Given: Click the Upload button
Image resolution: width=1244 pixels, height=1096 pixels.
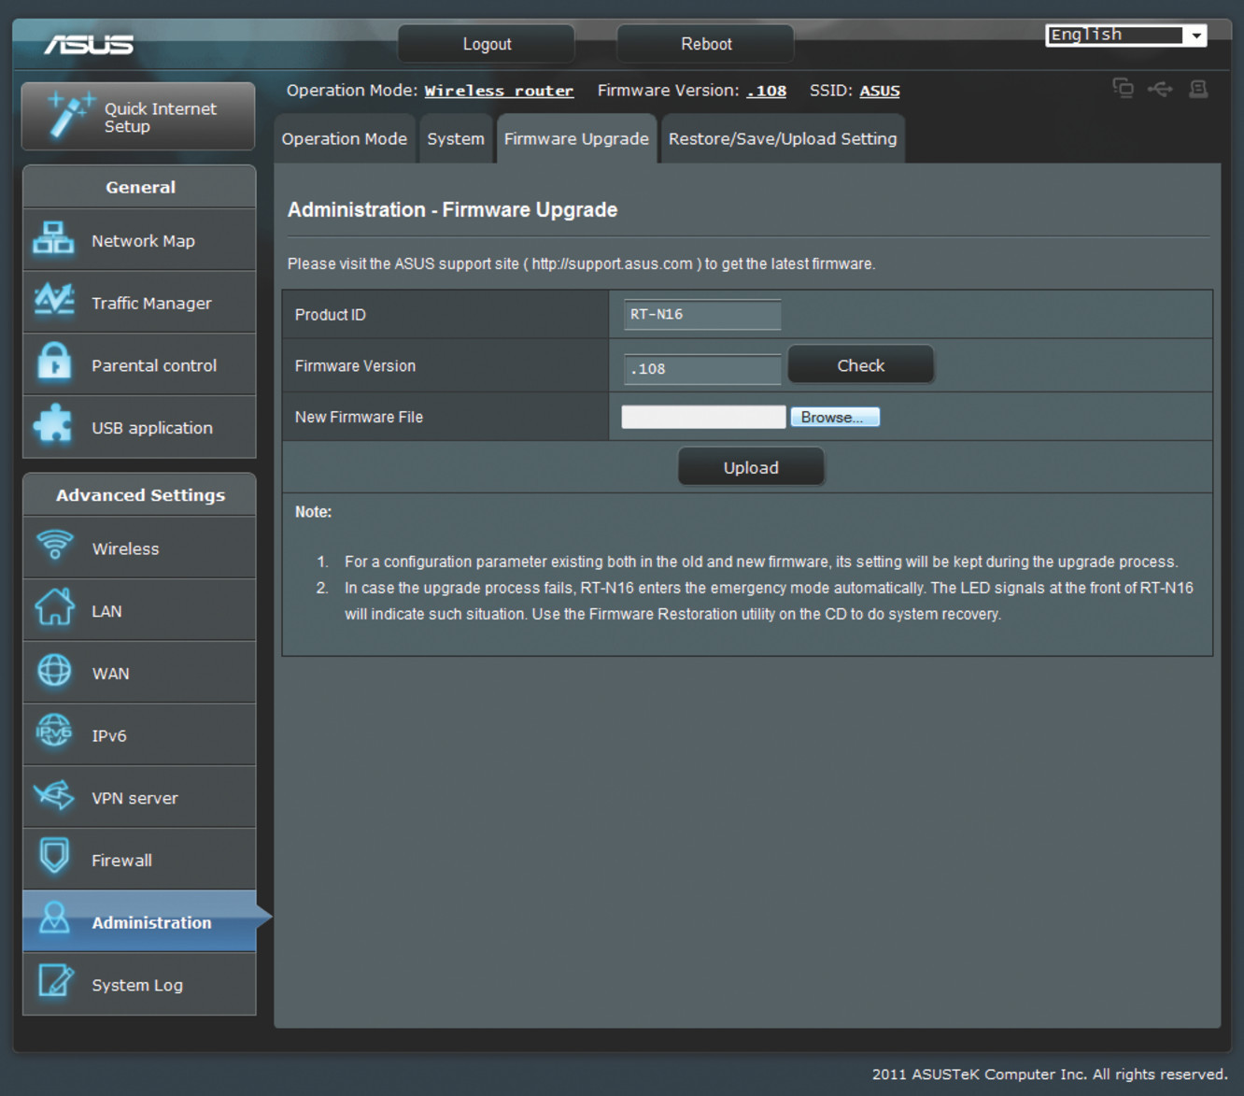Looking at the screenshot, I should [x=750, y=467].
